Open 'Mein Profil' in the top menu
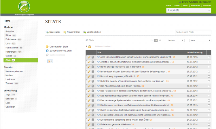Screen dimensions: 216x129 (x=195, y=5)
